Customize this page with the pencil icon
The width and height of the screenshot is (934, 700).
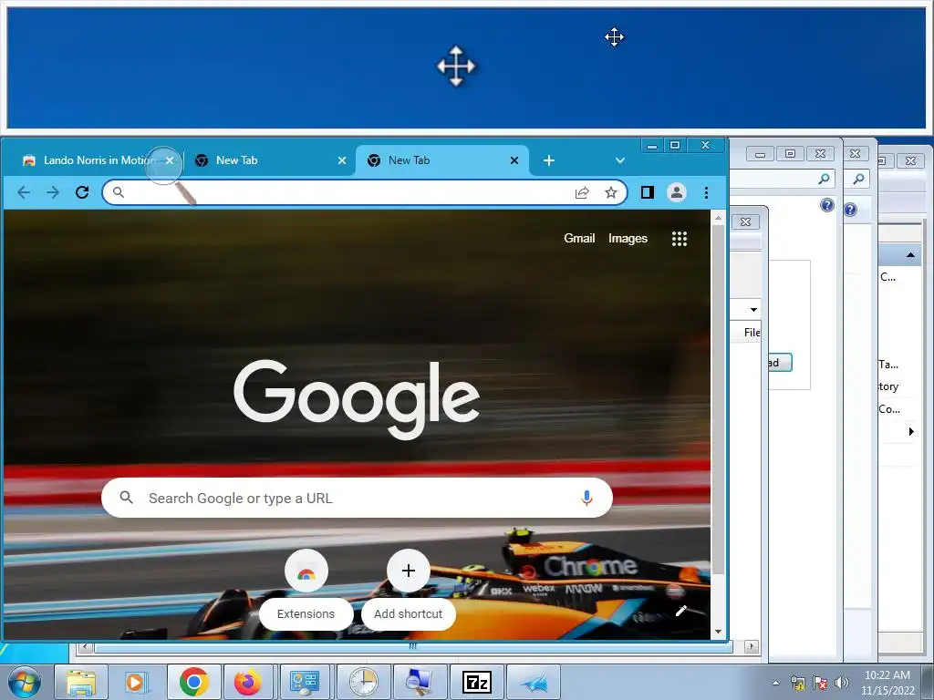tap(681, 611)
